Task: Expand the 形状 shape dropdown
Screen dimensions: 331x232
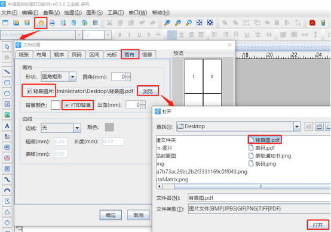Action: (x=73, y=77)
